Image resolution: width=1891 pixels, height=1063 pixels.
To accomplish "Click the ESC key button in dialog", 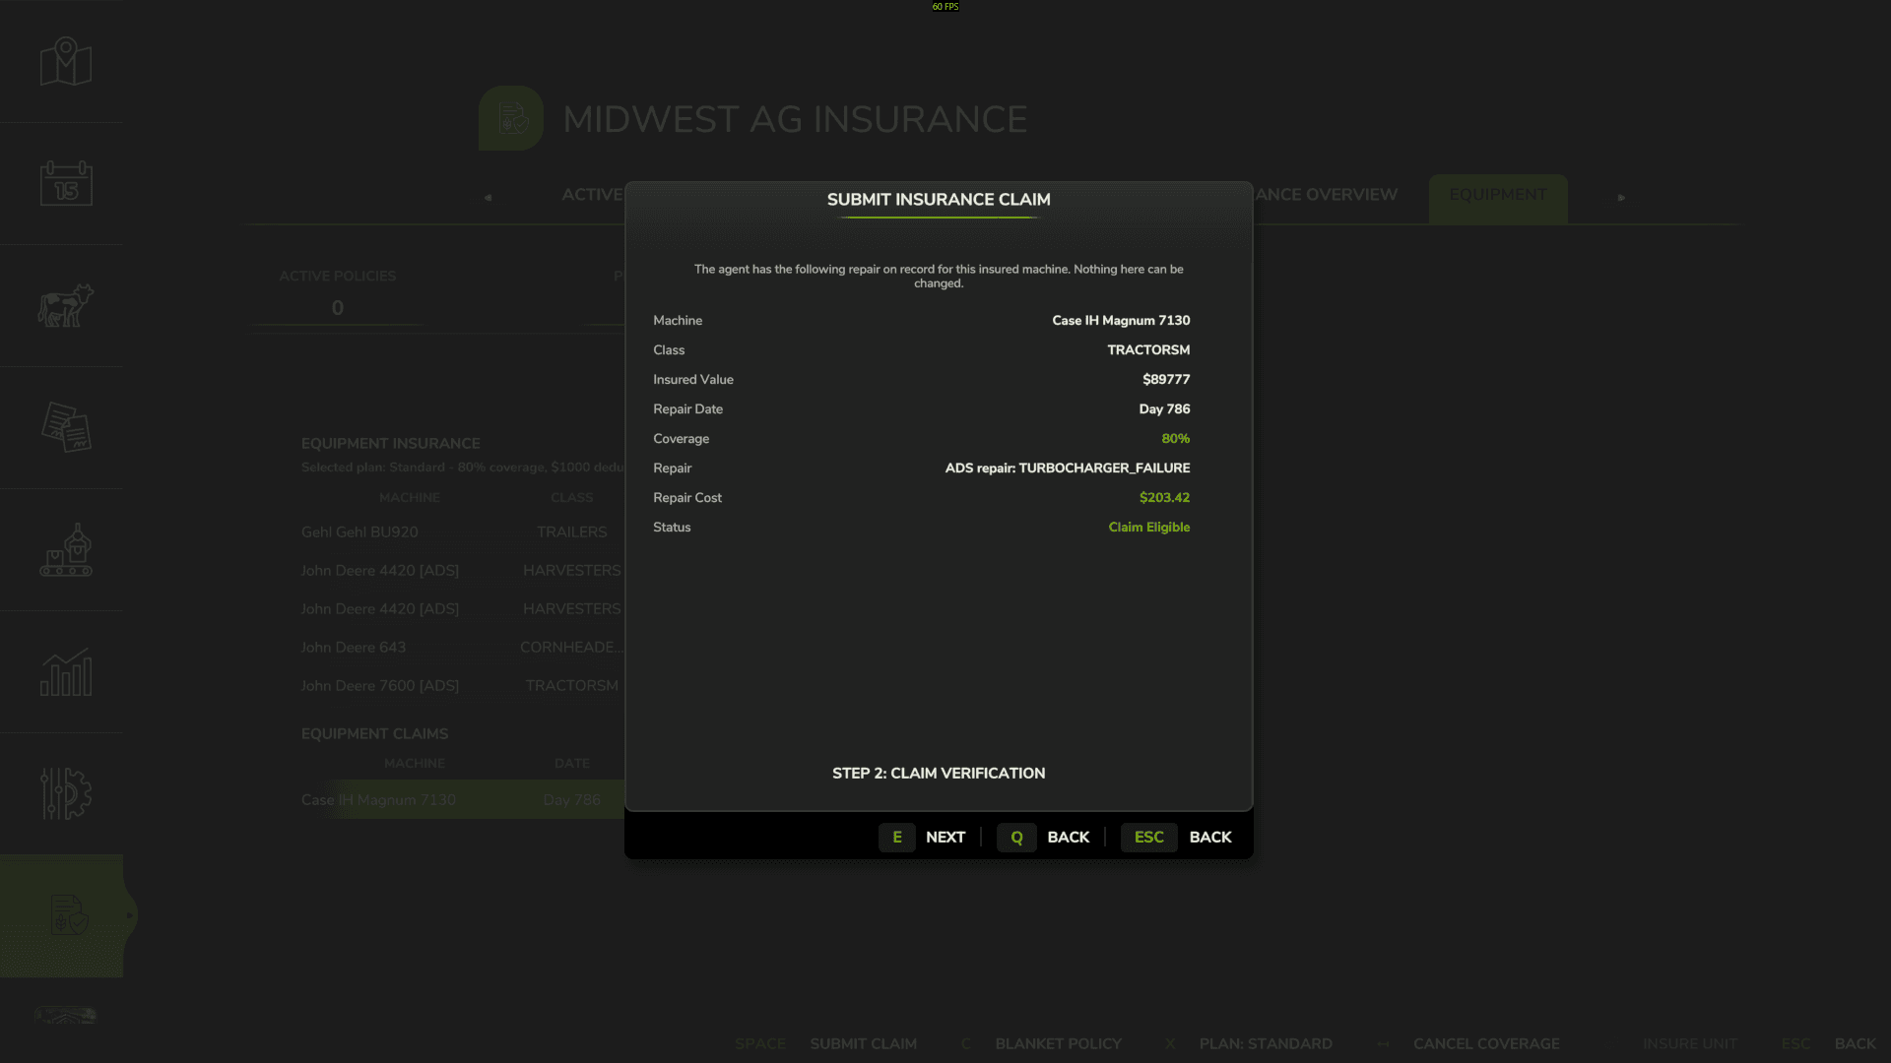I will click(1148, 837).
